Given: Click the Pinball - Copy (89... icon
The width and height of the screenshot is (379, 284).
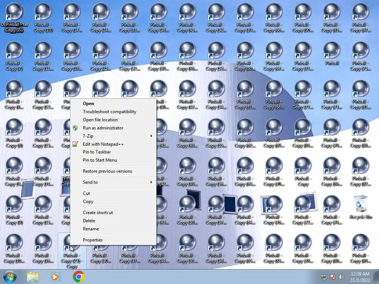Looking at the screenshot, I should click(360, 249).
